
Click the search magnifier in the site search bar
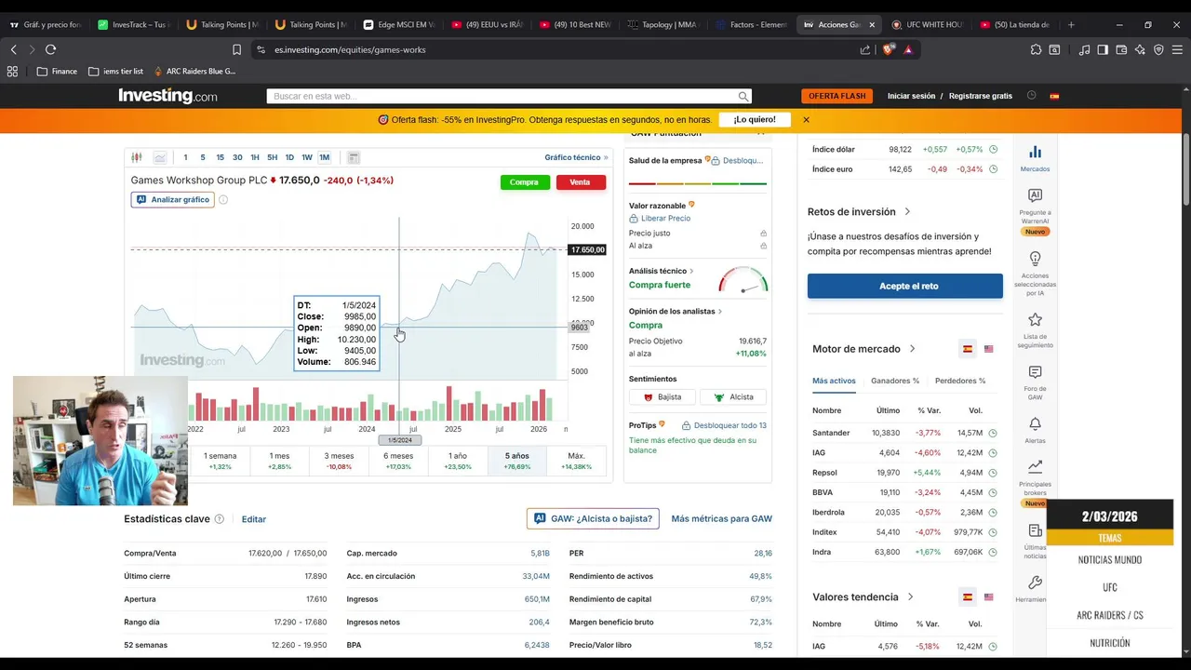pyautogui.click(x=743, y=96)
